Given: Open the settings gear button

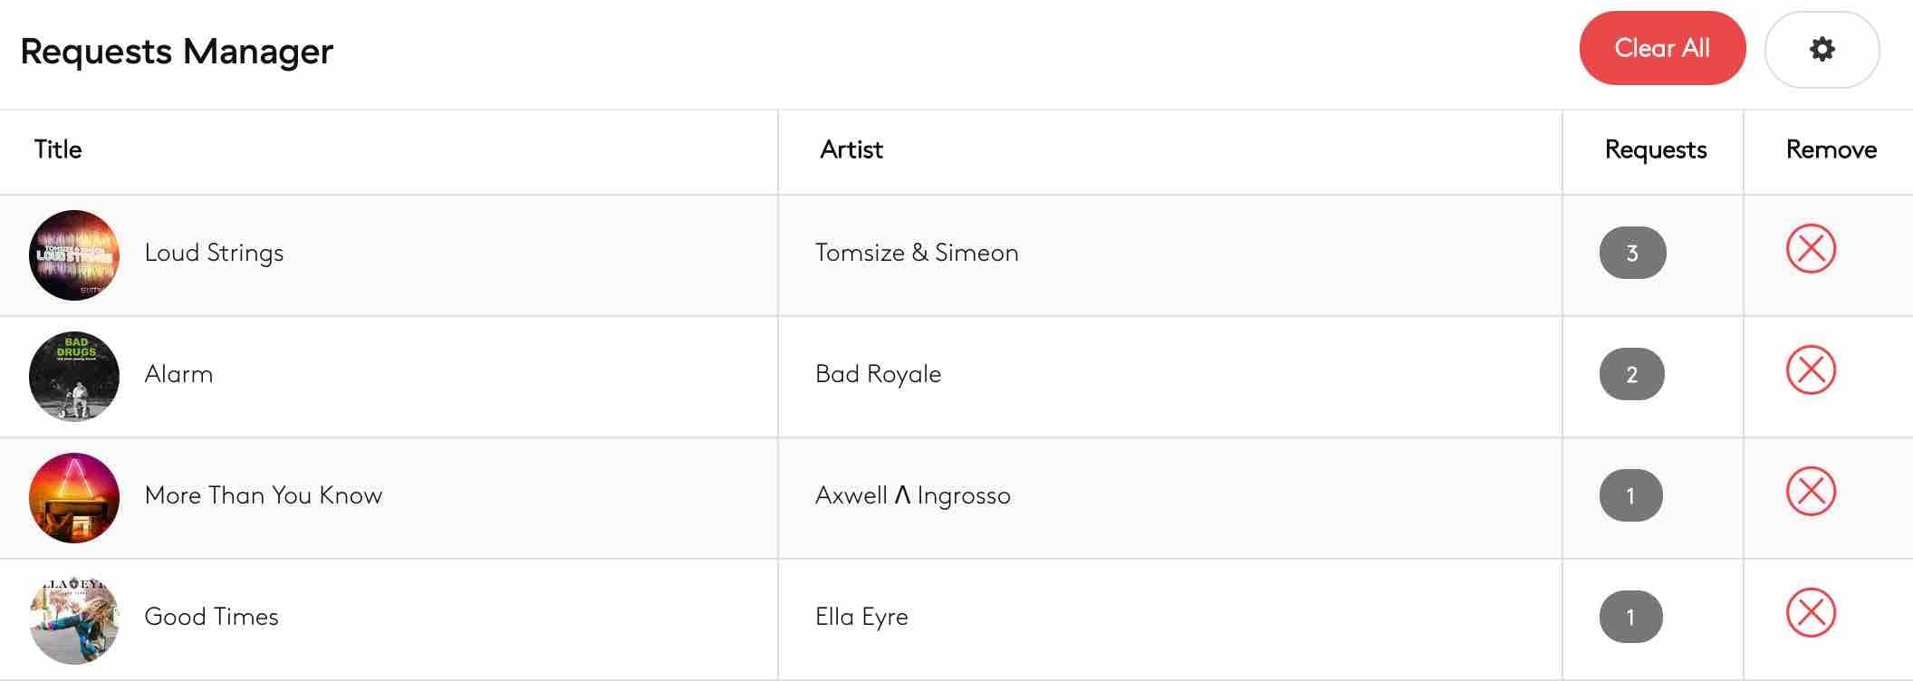Looking at the screenshot, I should [x=1822, y=49].
